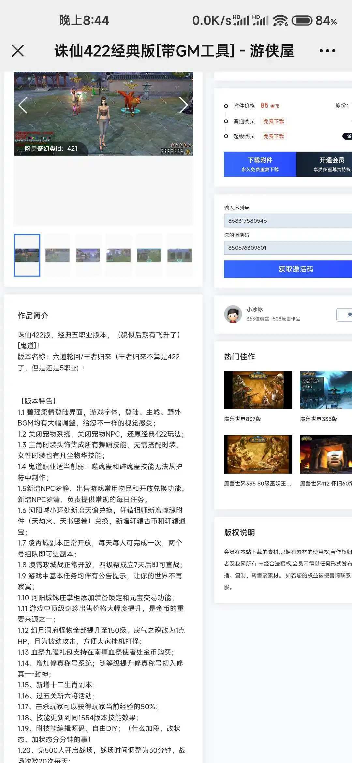Select the third gallery thumbnail
Viewport: 352px width, 763px height.
click(88, 255)
